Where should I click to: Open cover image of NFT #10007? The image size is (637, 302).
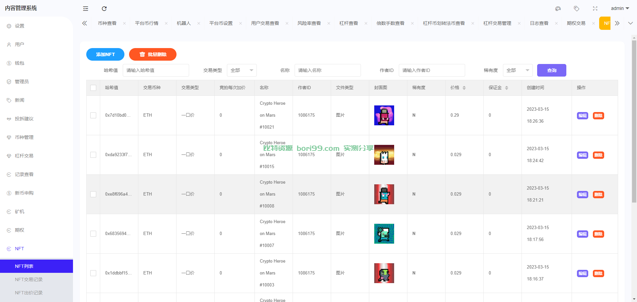(384, 234)
